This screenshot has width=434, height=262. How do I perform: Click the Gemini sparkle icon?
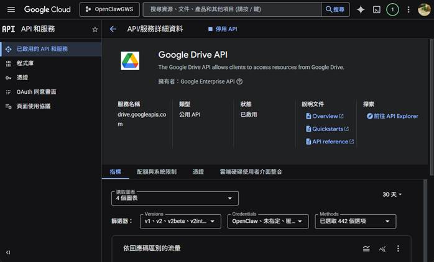360,10
